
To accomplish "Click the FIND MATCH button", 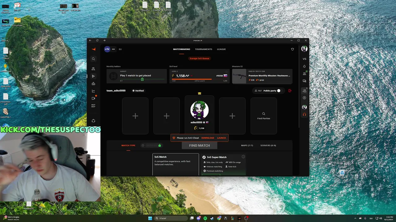I will [x=200, y=146].
